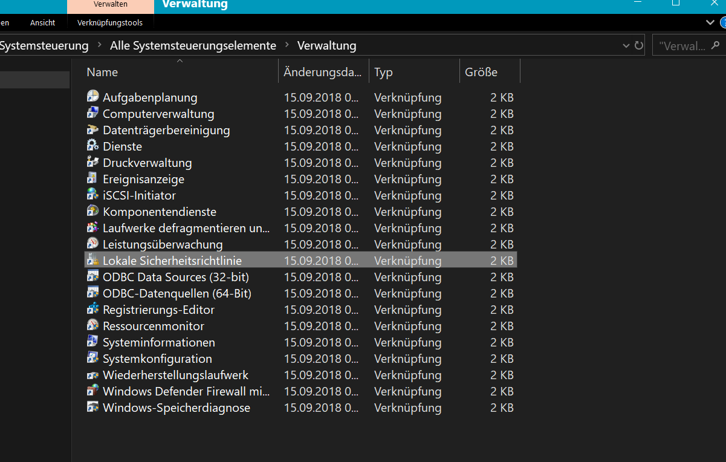
Task: Select the Computerverwaltung file name
Action: coord(158,114)
